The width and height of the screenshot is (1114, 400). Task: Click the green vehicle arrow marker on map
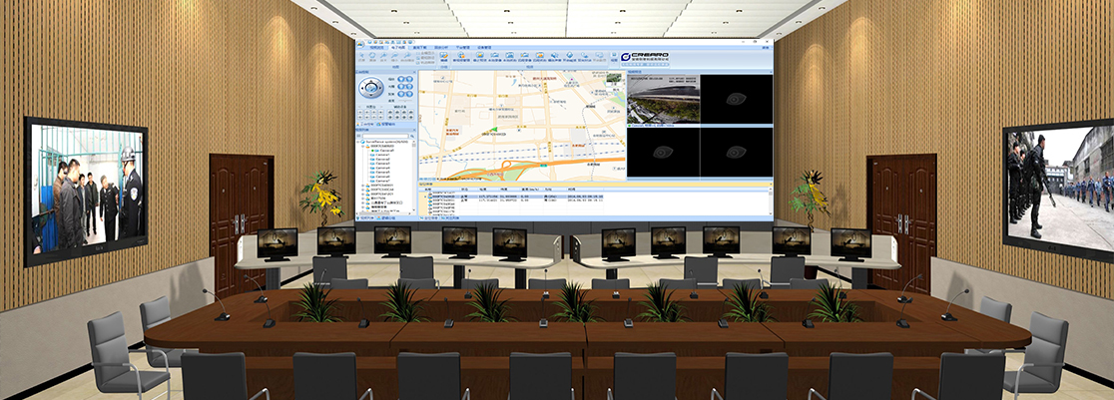click(x=492, y=129)
